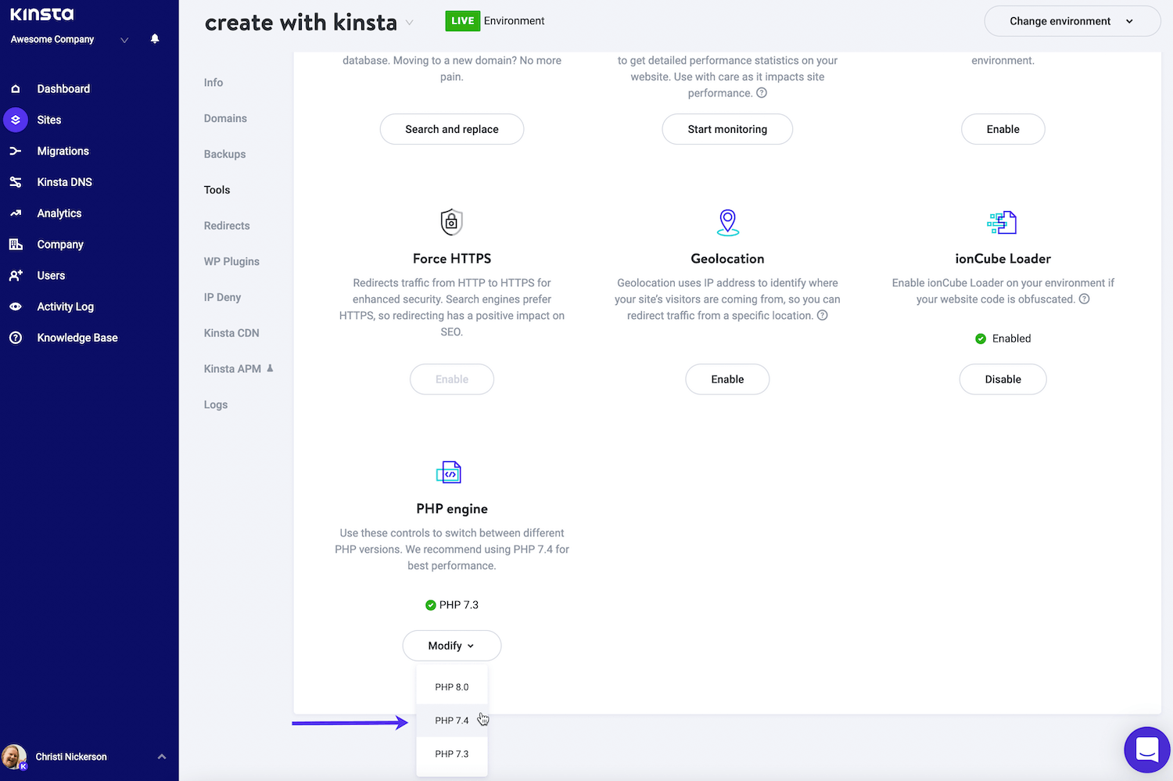Click Start monitoring button
Viewport: 1173px width, 781px height.
[727, 129]
